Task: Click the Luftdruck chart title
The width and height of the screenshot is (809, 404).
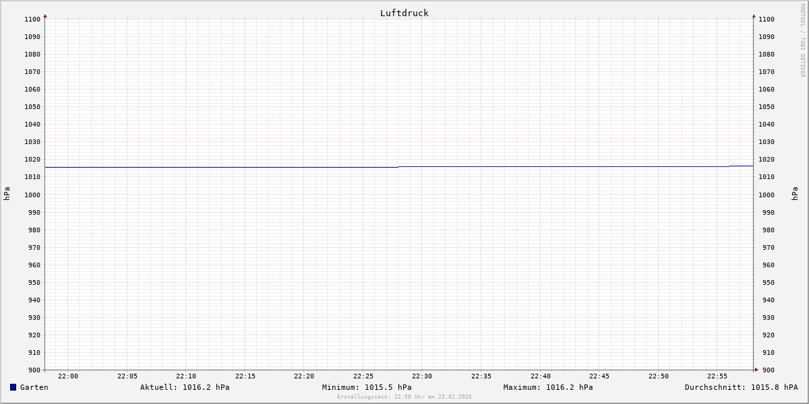Action: click(x=404, y=13)
